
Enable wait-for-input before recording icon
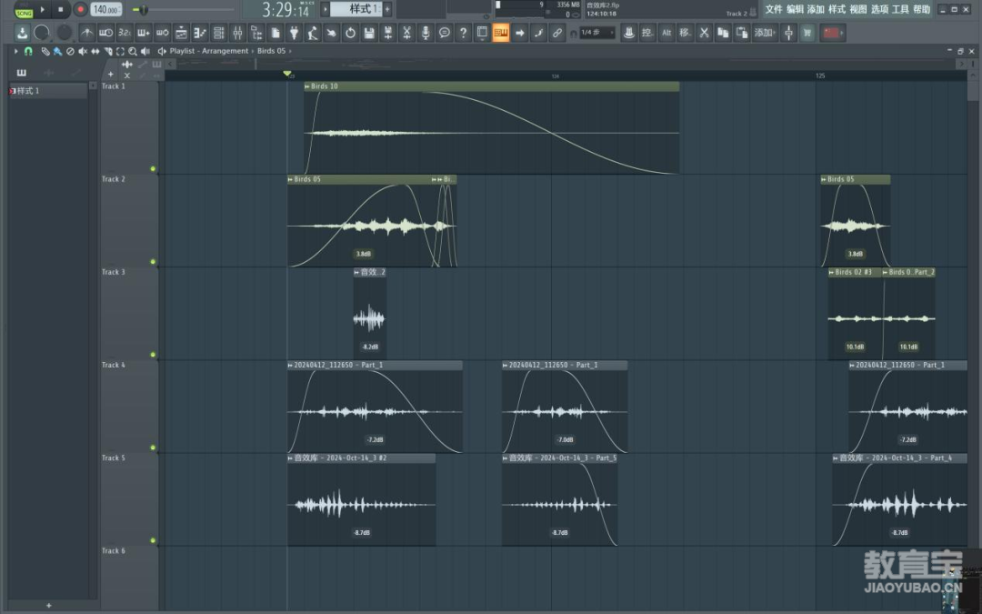coord(105,33)
